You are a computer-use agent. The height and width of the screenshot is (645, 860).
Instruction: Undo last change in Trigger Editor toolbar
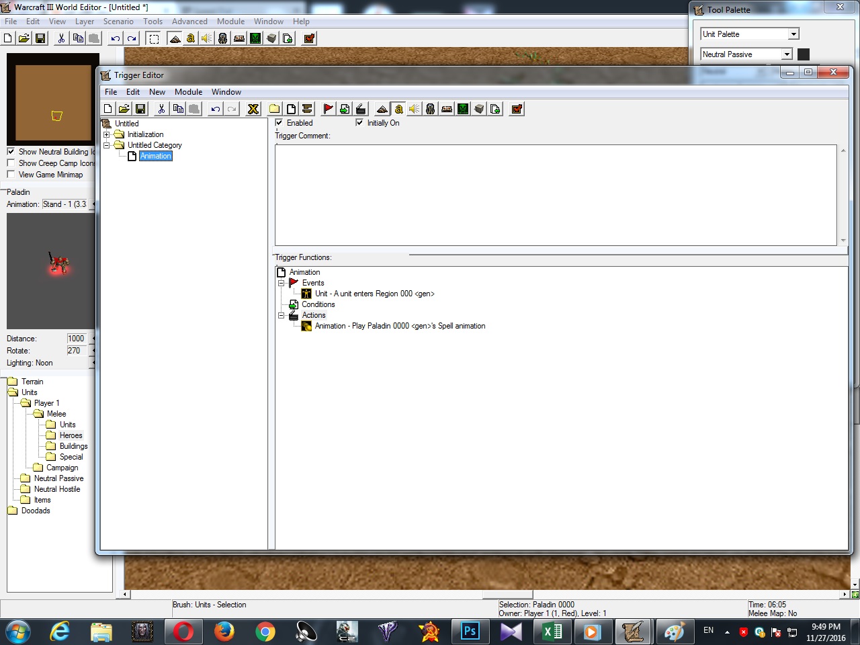tap(216, 109)
